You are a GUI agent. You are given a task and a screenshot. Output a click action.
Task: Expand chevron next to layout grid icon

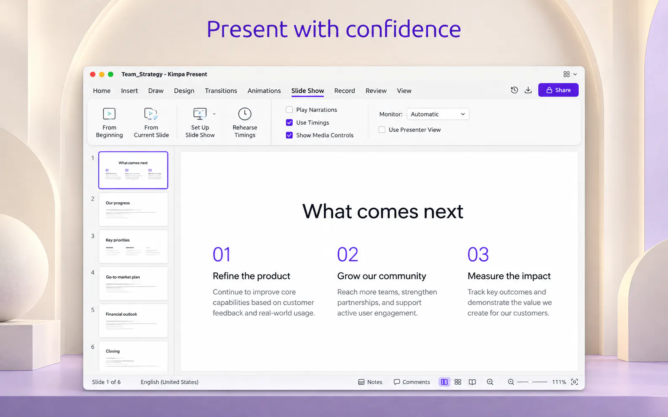(575, 74)
